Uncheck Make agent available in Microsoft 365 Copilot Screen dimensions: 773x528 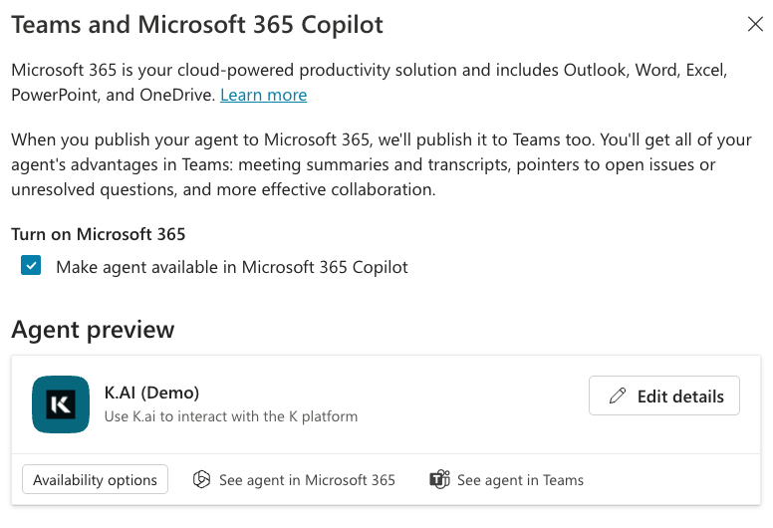[32, 266]
